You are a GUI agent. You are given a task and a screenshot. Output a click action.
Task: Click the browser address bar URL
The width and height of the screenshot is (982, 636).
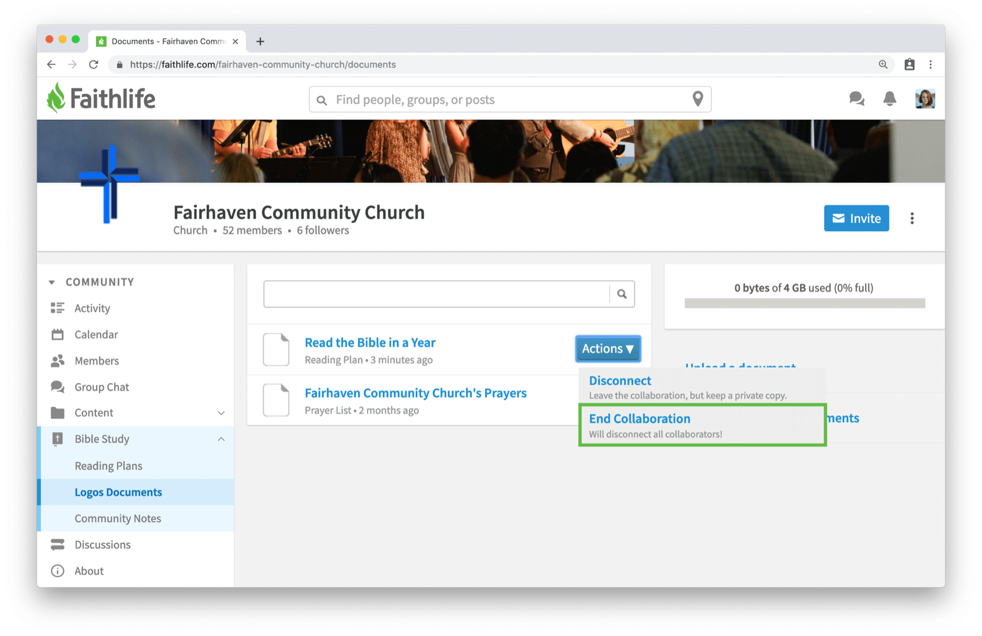coord(263,64)
